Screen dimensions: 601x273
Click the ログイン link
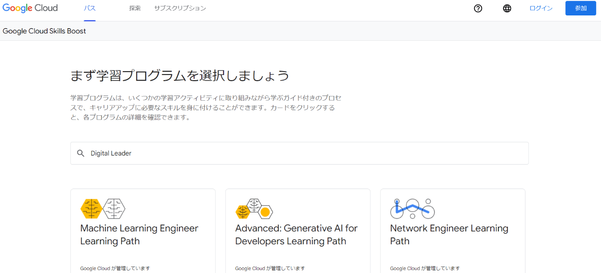tap(541, 8)
